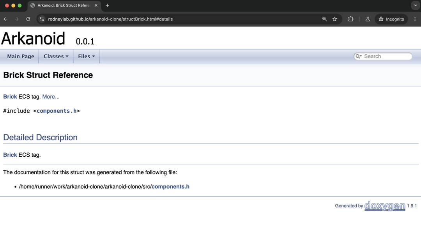Open a new browser tab

coord(108,5)
